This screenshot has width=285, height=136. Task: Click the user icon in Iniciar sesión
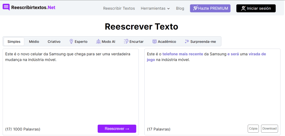[x=243, y=8]
